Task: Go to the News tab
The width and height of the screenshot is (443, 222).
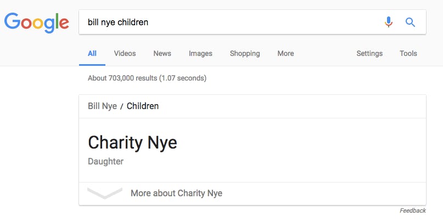Action: coord(162,54)
